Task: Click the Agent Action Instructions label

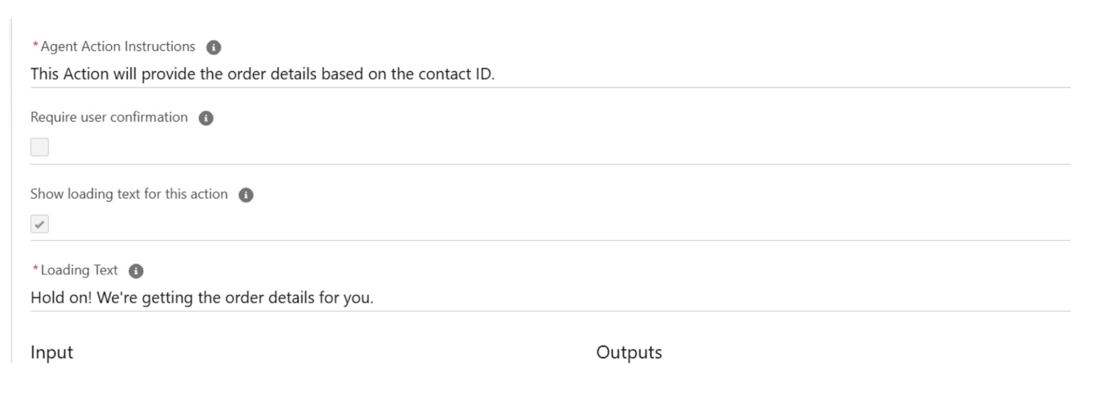Action: 117,47
